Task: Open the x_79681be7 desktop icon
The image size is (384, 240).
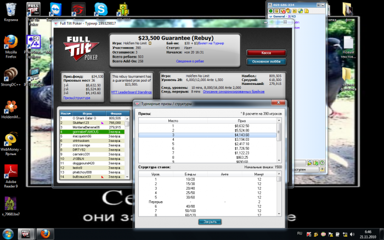Action: coord(11,206)
